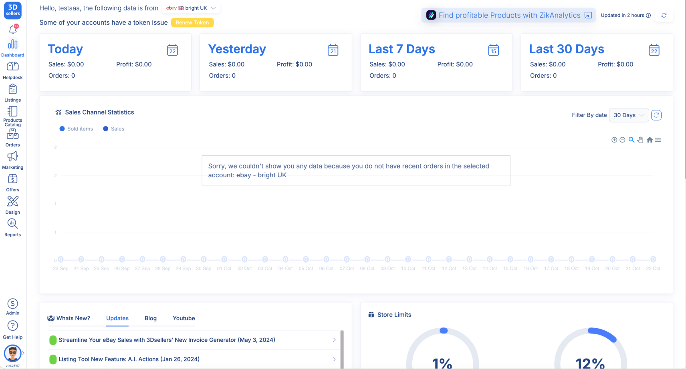The width and height of the screenshot is (686, 369).
Task: Open the Marketing tools
Action: [13, 160]
